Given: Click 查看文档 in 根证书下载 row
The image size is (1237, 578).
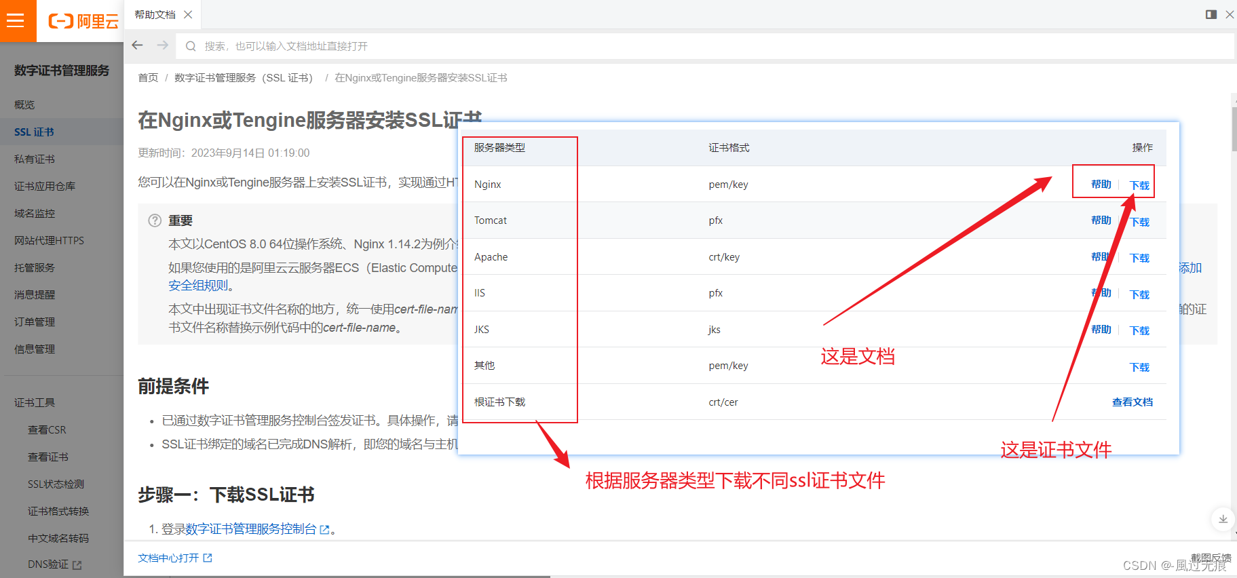Looking at the screenshot, I should click(x=1133, y=402).
